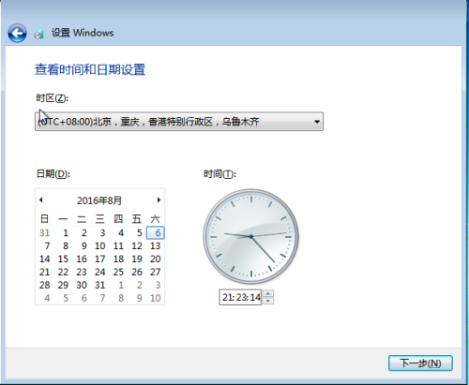Increase time with up spinner arrow
Image resolution: width=469 pixels, height=385 pixels.
(268, 294)
